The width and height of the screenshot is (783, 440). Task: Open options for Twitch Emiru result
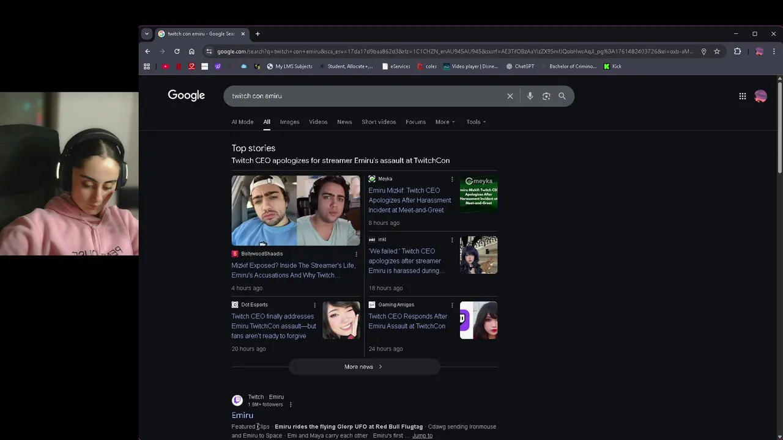(291, 405)
